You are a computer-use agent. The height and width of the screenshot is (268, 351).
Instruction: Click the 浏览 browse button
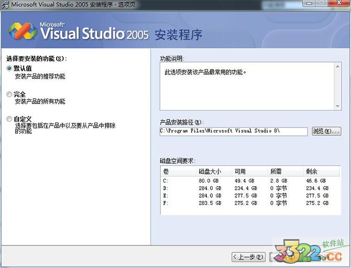pyautogui.click(x=326, y=131)
